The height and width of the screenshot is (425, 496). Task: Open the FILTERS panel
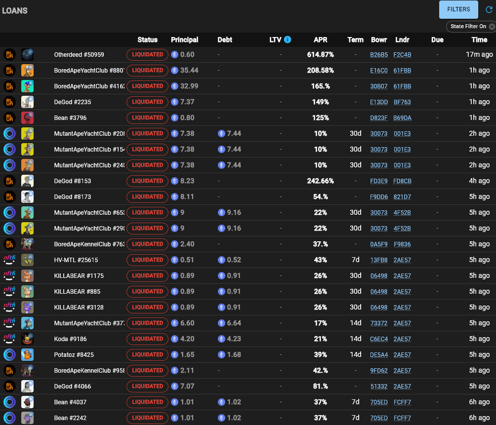[458, 9]
